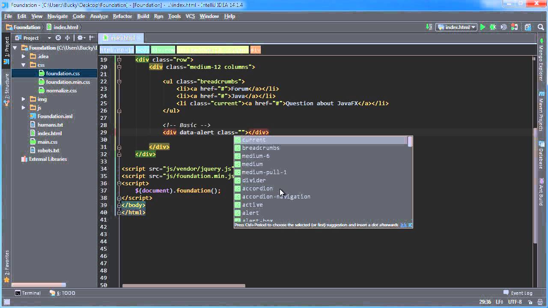Expand the img folder
The height and width of the screenshot is (308, 548).
pos(24,99)
